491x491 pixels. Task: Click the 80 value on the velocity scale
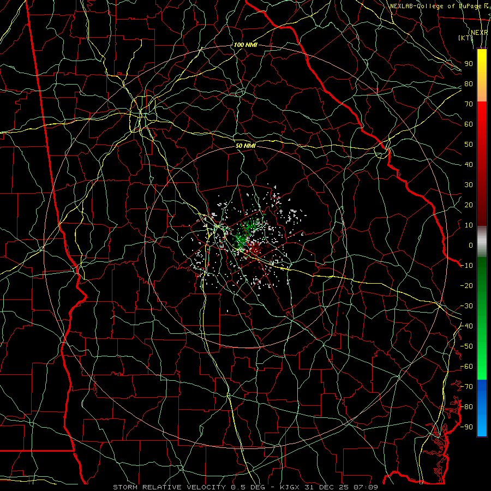[469, 83]
